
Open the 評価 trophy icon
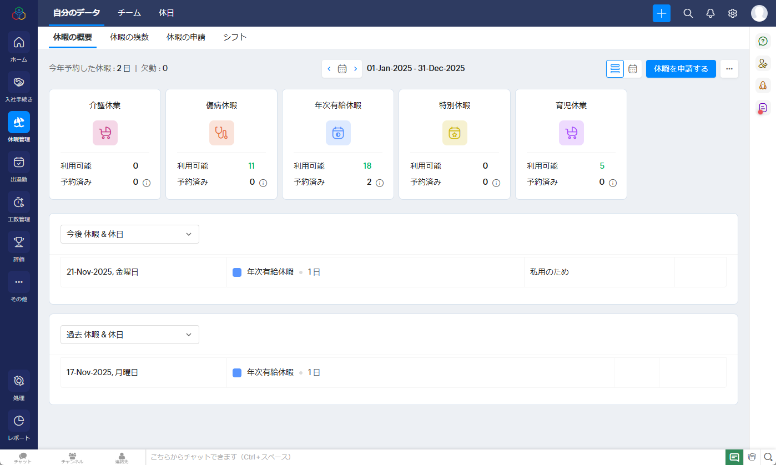click(x=19, y=242)
